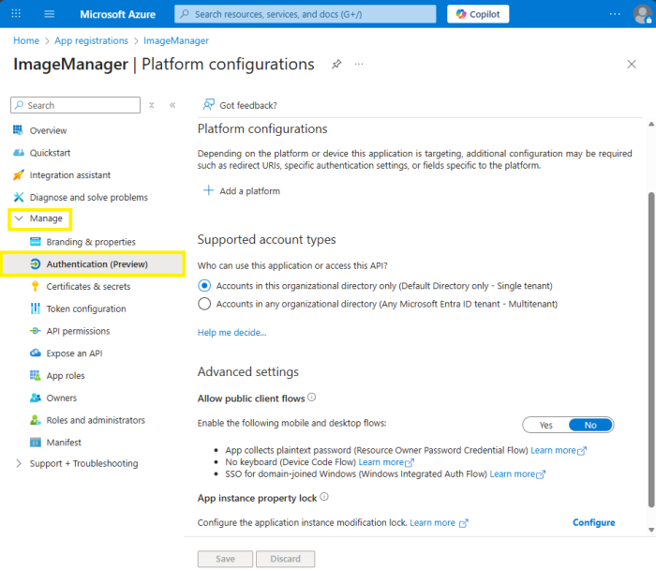Select the Multitenant account type option
Screen dimensions: 656x571
pyautogui.click(x=204, y=304)
